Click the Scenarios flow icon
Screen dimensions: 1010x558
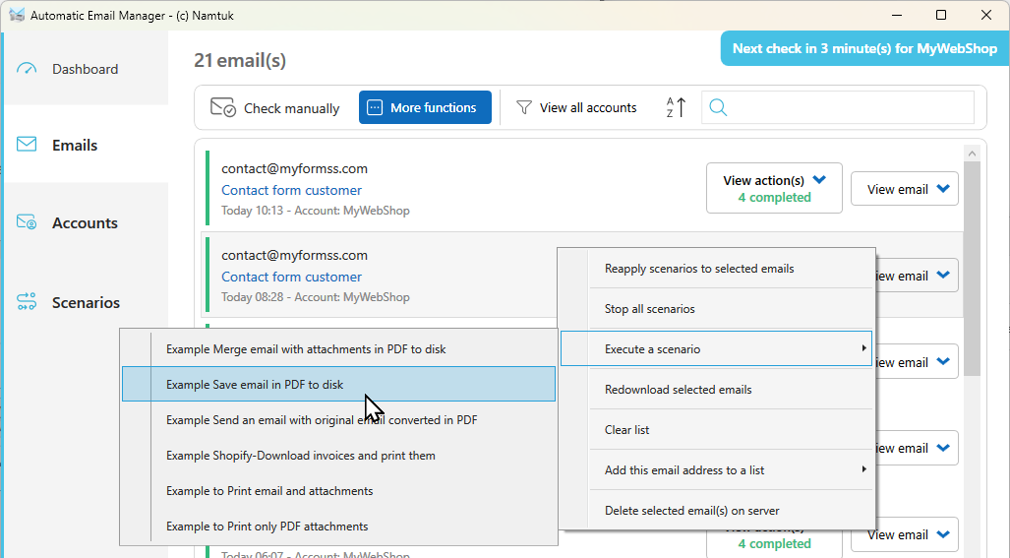click(27, 301)
